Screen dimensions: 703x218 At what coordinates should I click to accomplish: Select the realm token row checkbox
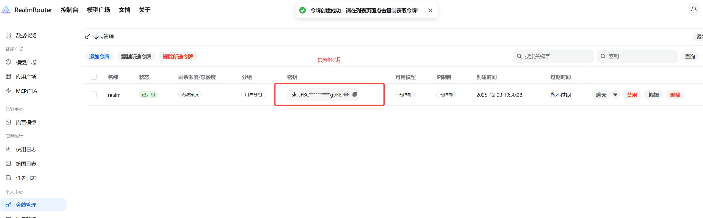[94, 94]
